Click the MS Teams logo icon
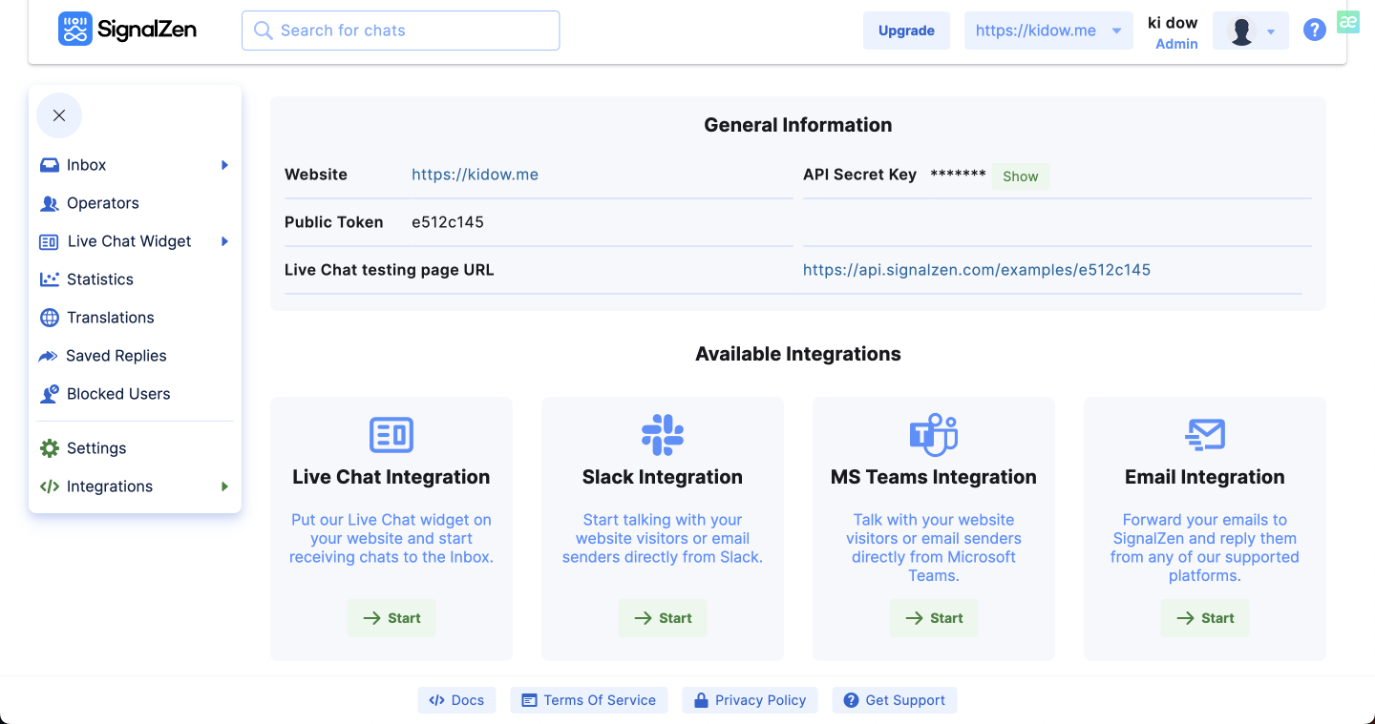Image resolution: width=1375 pixels, height=724 pixels. coord(934,435)
